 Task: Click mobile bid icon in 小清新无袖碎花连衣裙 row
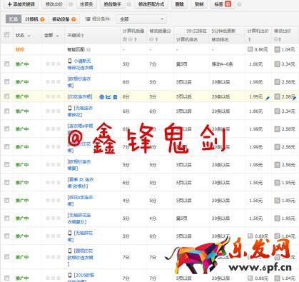coord(277,64)
